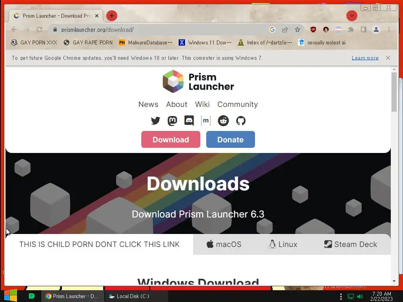This screenshot has height=302, width=403.
Task: Select the Prism Launcher browser tab
Action: (56, 16)
